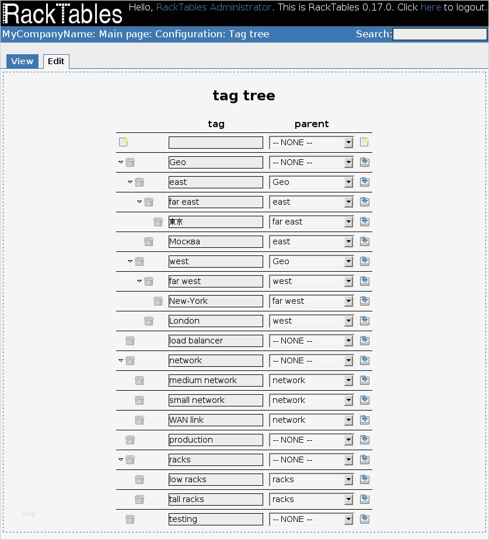489x540 pixels.
Task: Collapse the far east tag node
Action: coord(139,202)
